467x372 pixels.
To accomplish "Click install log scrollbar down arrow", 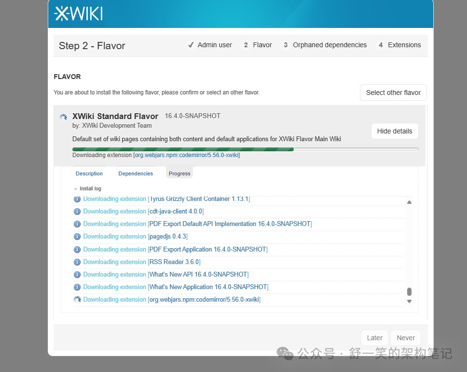I will click(409, 301).
